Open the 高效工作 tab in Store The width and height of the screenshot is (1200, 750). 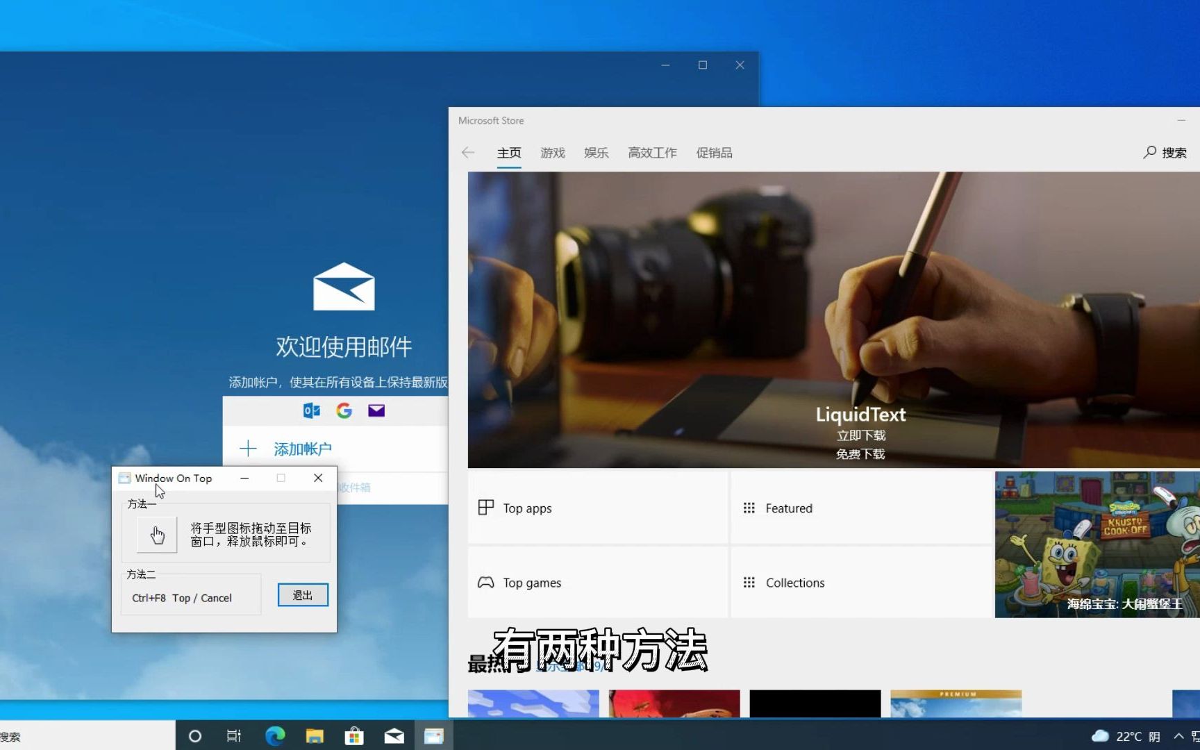pyautogui.click(x=652, y=153)
